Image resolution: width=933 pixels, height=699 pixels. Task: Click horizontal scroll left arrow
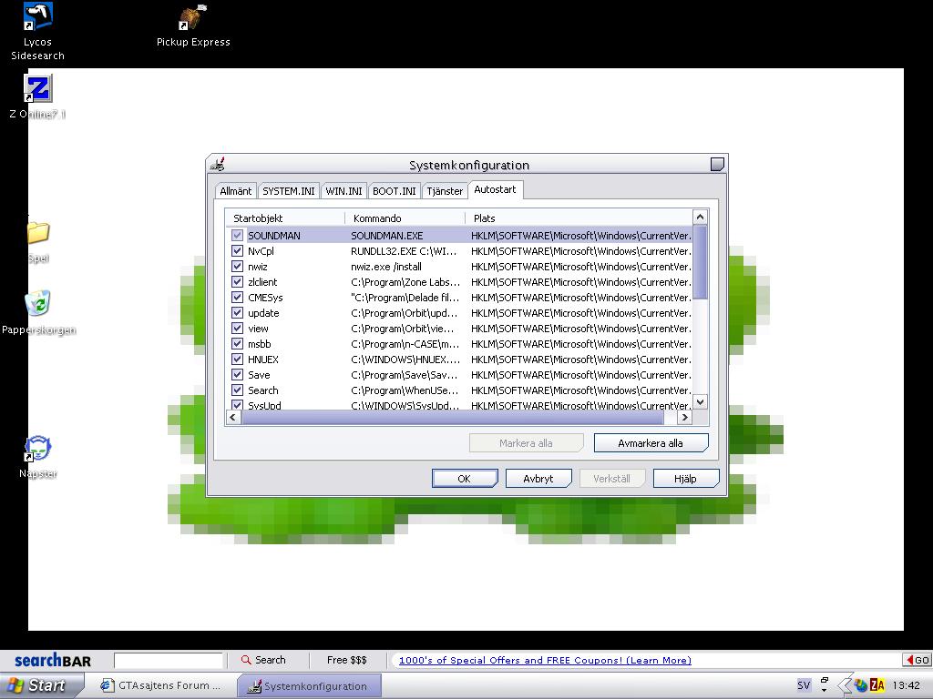[233, 417]
